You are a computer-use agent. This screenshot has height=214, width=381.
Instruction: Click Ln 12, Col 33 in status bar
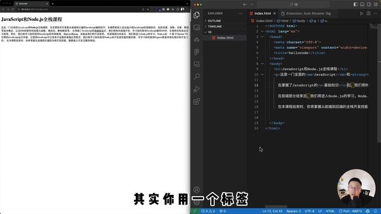coord(272,211)
